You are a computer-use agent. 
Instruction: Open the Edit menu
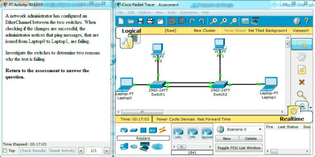tap(131, 13)
